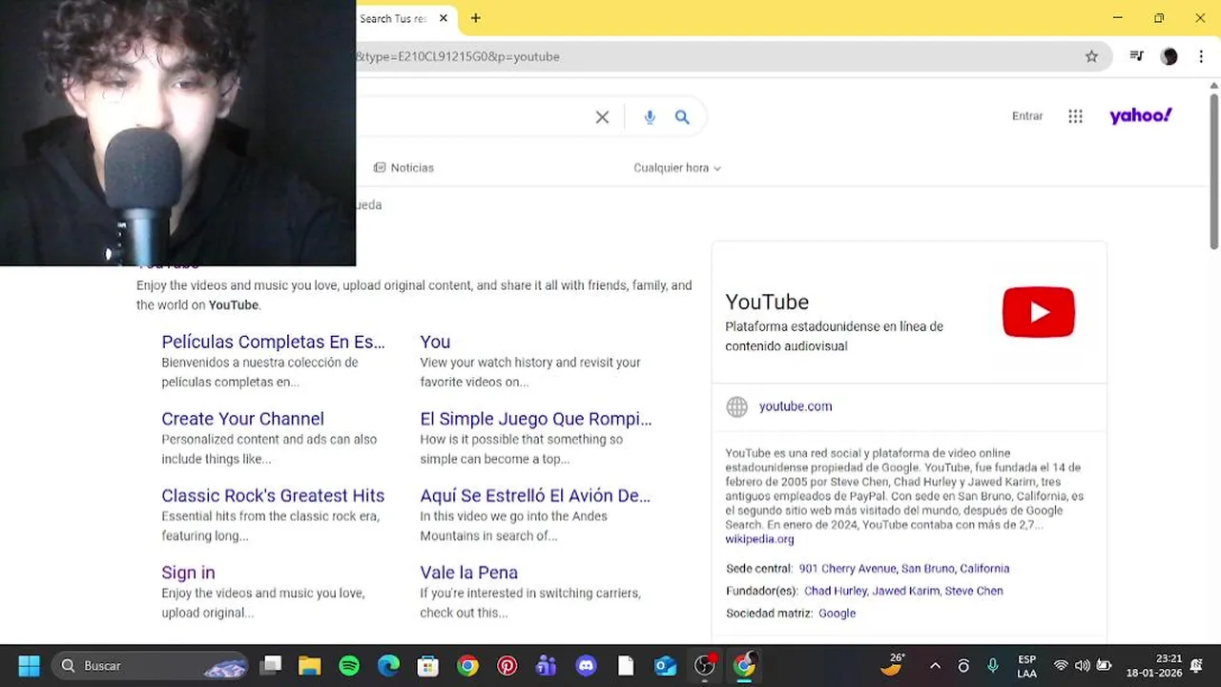Go to the Yahoo logo homepage
The height and width of the screenshot is (687, 1221).
[1141, 115]
